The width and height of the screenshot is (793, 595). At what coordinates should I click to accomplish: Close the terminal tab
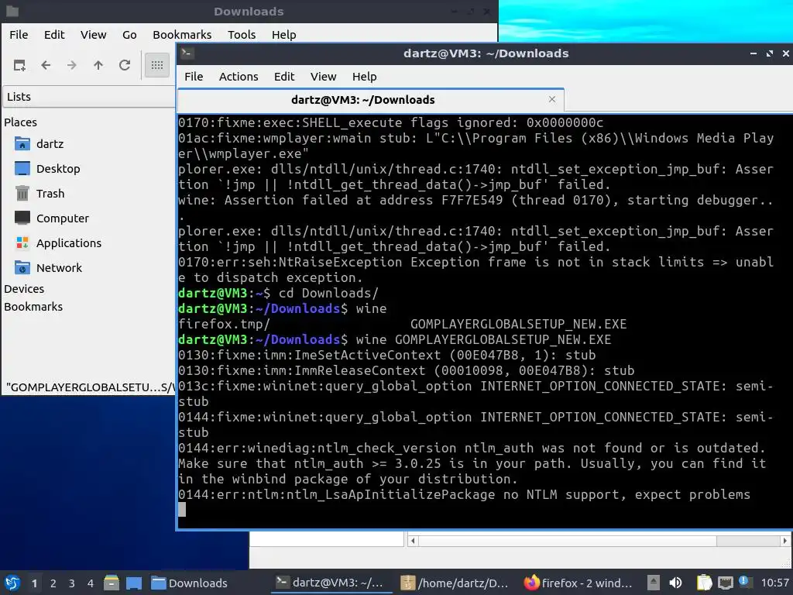coord(552,99)
